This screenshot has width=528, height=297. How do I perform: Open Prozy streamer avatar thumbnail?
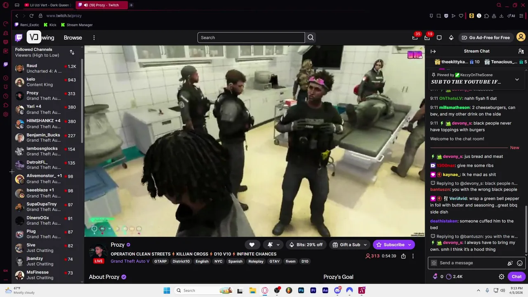click(x=98, y=252)
